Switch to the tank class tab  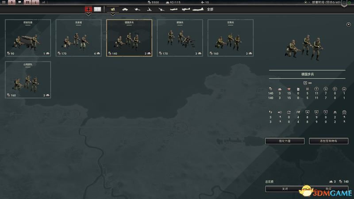coord(125,9)
